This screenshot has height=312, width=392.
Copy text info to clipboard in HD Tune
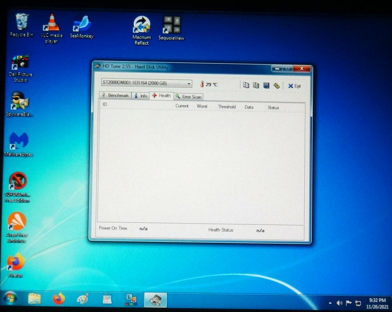click(x=246, y=85)
